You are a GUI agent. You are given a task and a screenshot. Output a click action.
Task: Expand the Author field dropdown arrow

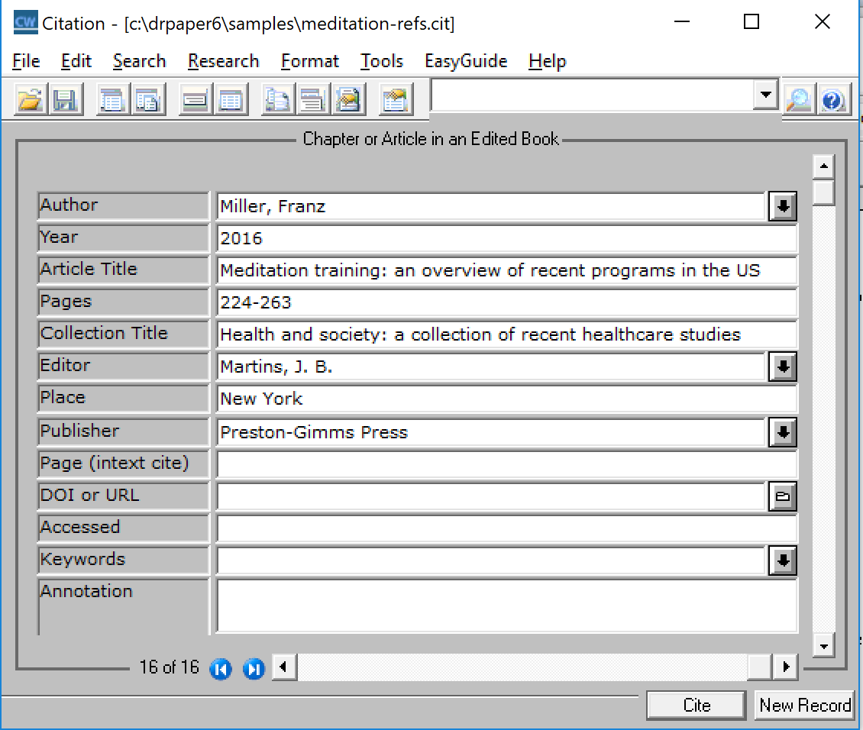(782, 206)
